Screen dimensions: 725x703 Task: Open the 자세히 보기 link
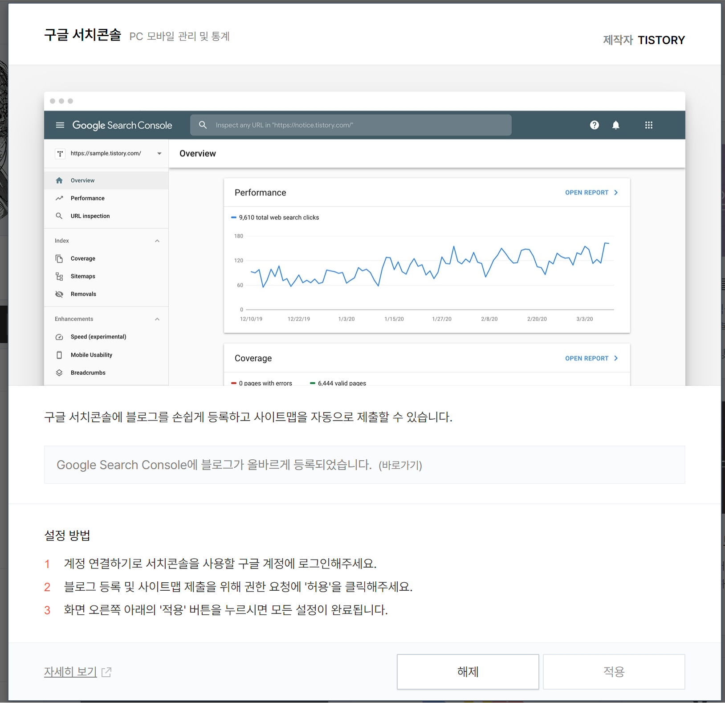click(x=70, y=671)
